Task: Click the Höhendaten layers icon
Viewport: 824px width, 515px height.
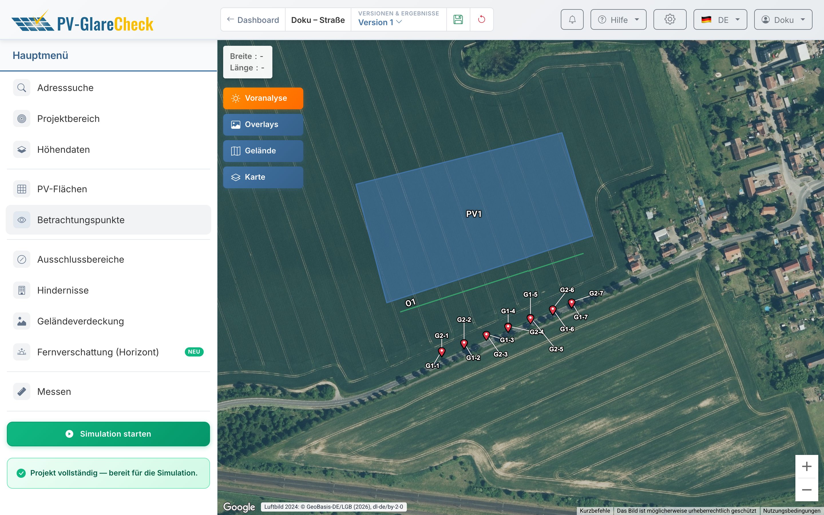Action: [22, 150]
